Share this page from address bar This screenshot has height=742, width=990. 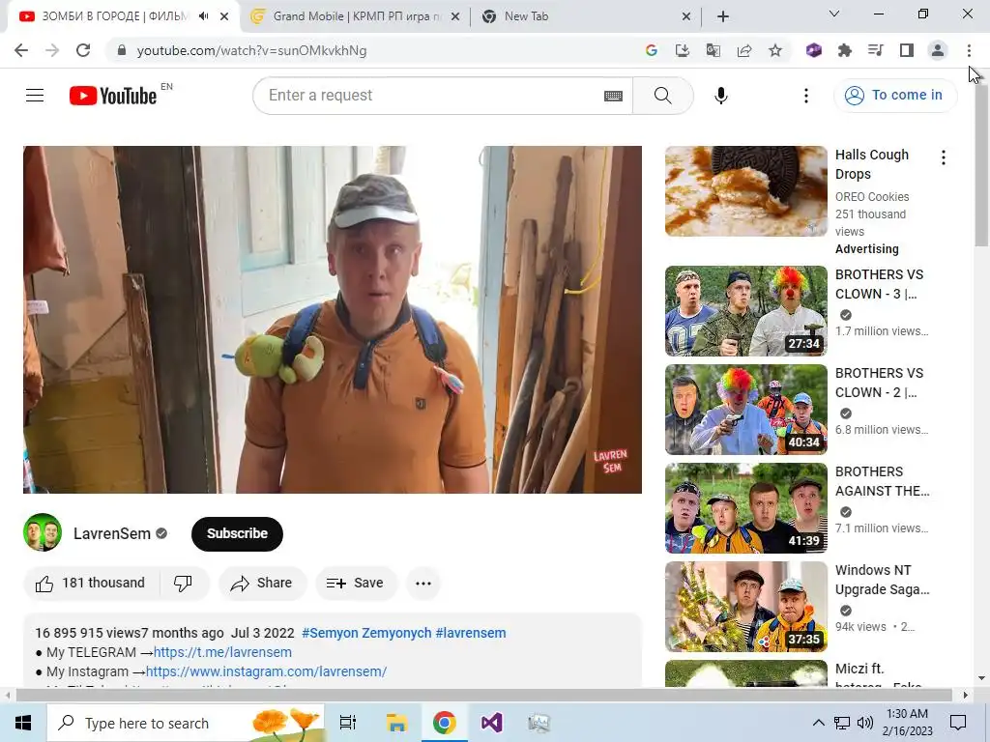(744, 50)
